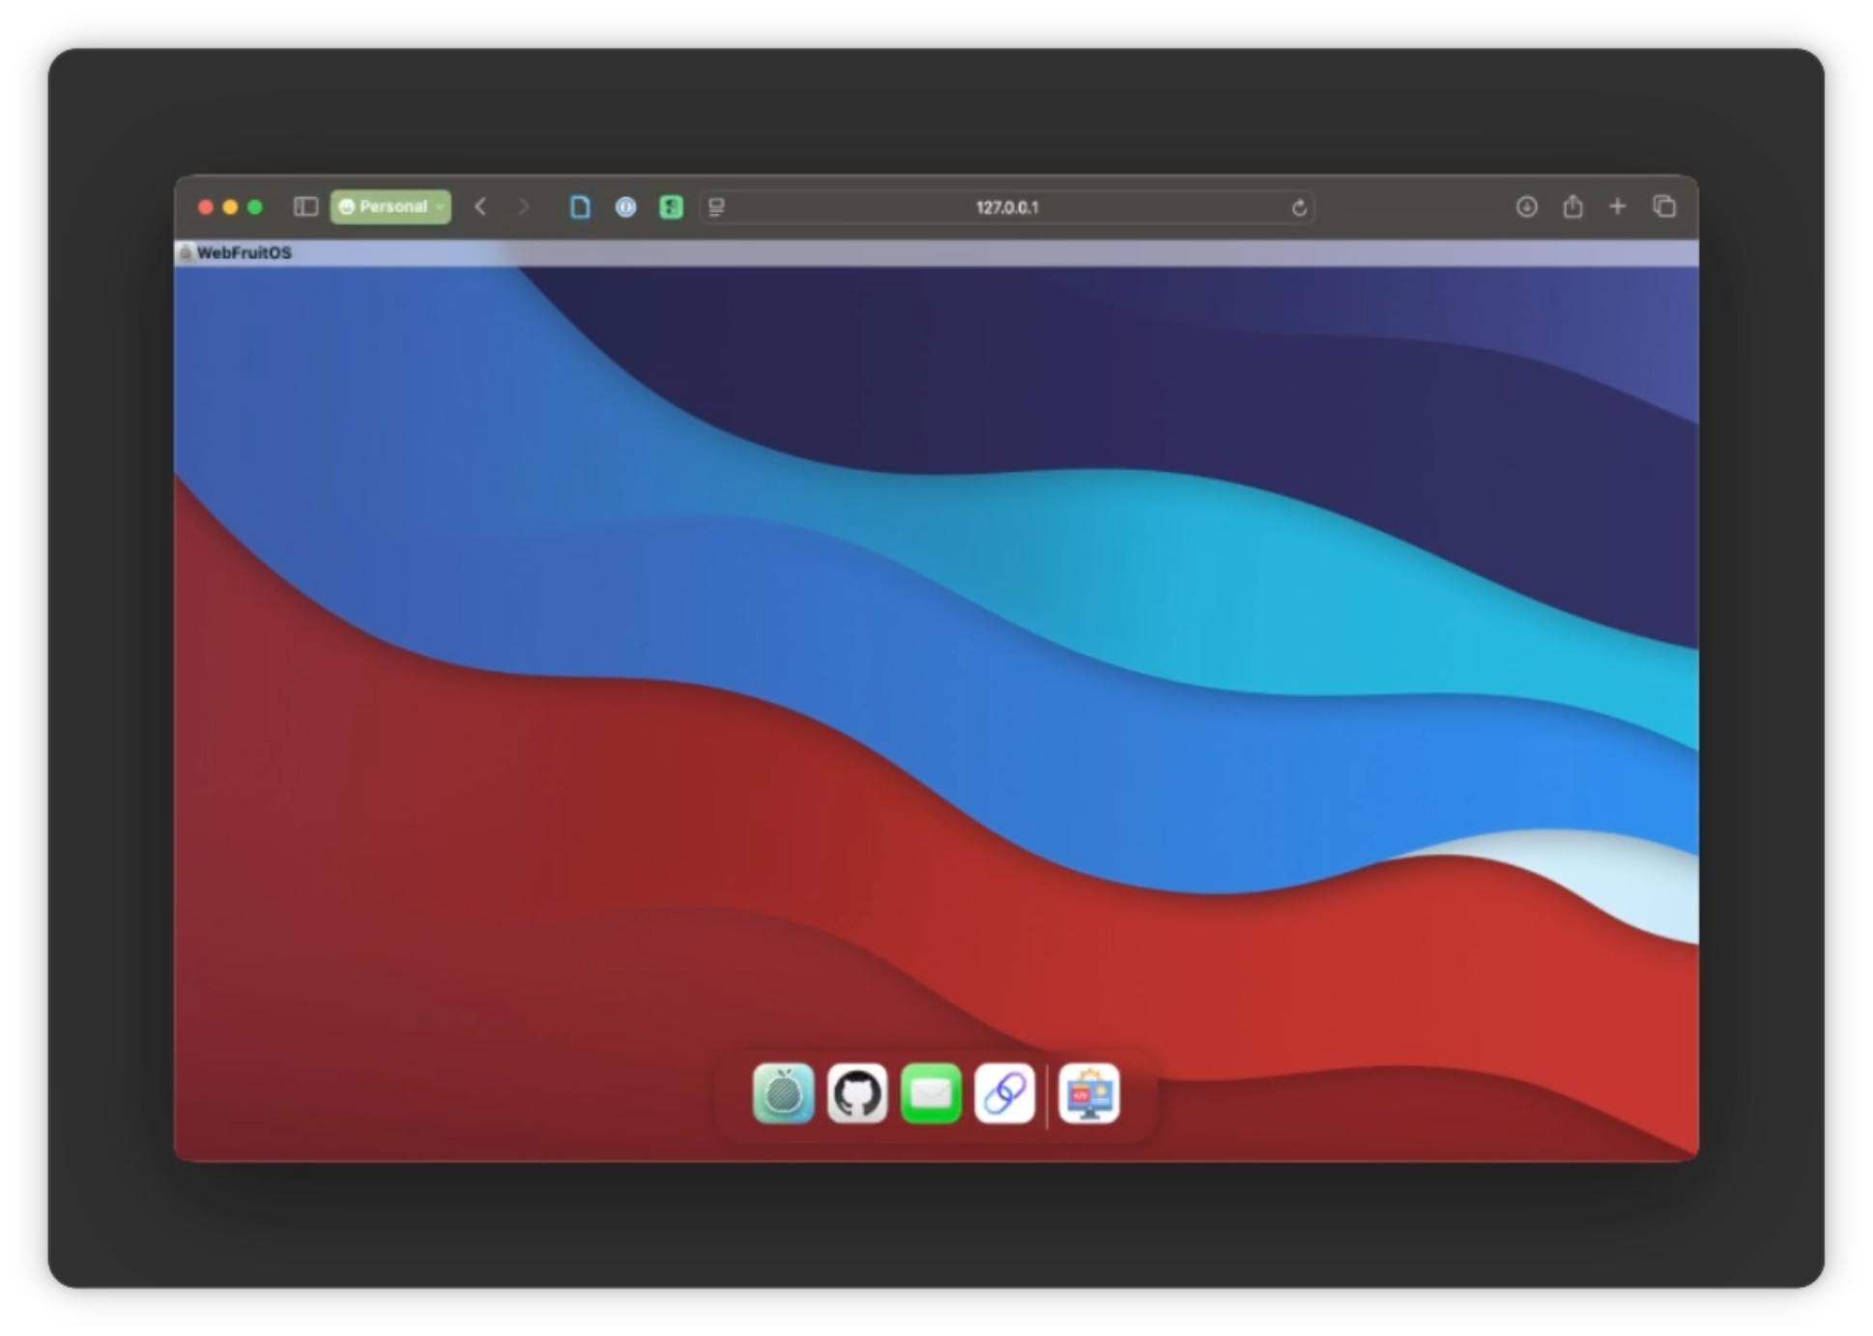Reload the 127.0.0.1 page
The width and height of the screenshot is (1873, 1336).
point(1299,208)
